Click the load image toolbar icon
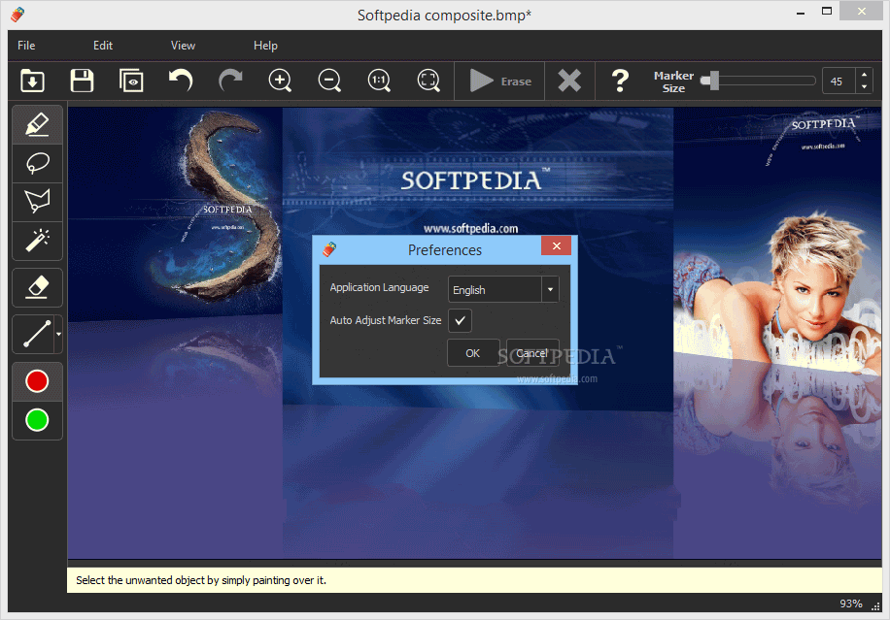The image size is (890, 620). pos(32,82)
